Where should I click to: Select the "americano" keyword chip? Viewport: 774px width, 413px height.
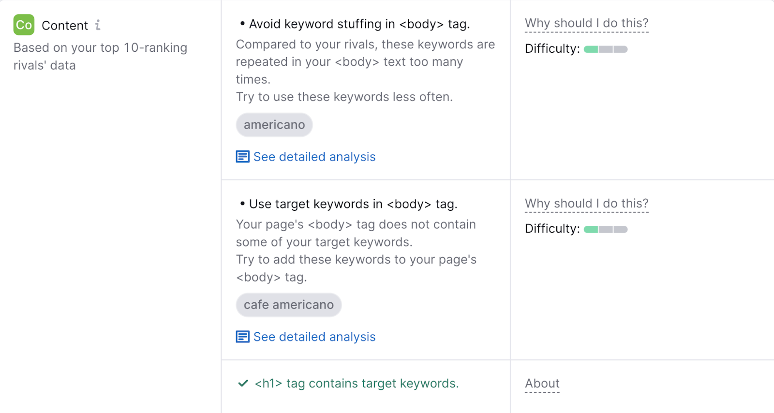pyautogui.click(x=274, y=125)
